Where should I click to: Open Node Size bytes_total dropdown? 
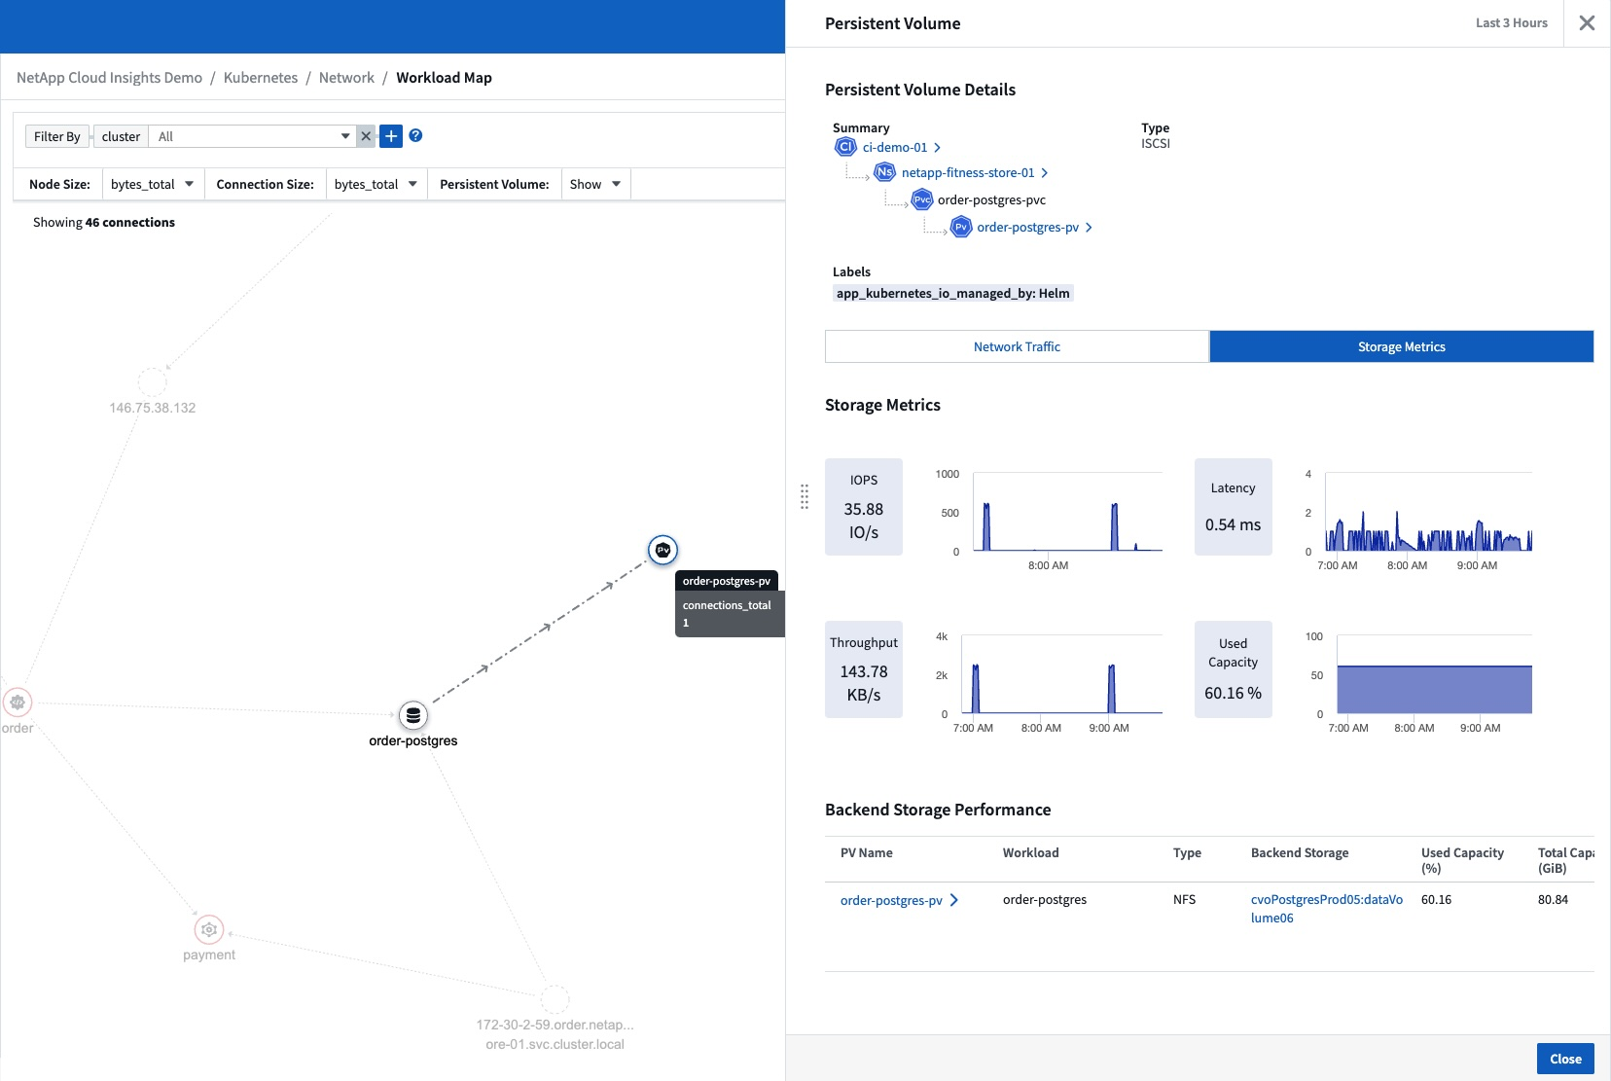coord(153,184)
